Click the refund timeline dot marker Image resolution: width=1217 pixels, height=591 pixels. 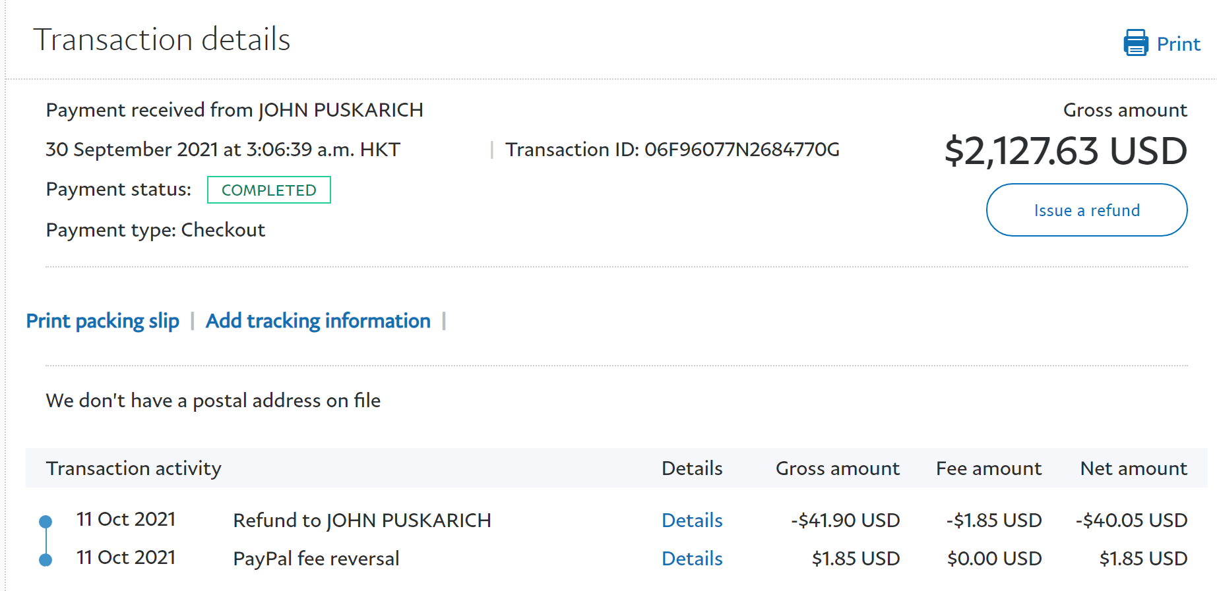point(46,522)
